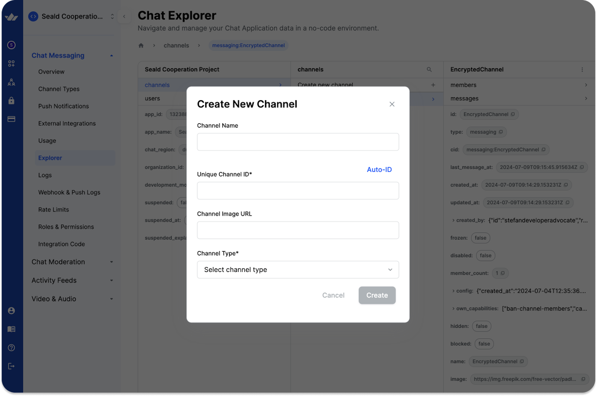The image size is (597, 396).
Task: Open the user profile icon in bottom sidebar
Action: tap(11, 310)
